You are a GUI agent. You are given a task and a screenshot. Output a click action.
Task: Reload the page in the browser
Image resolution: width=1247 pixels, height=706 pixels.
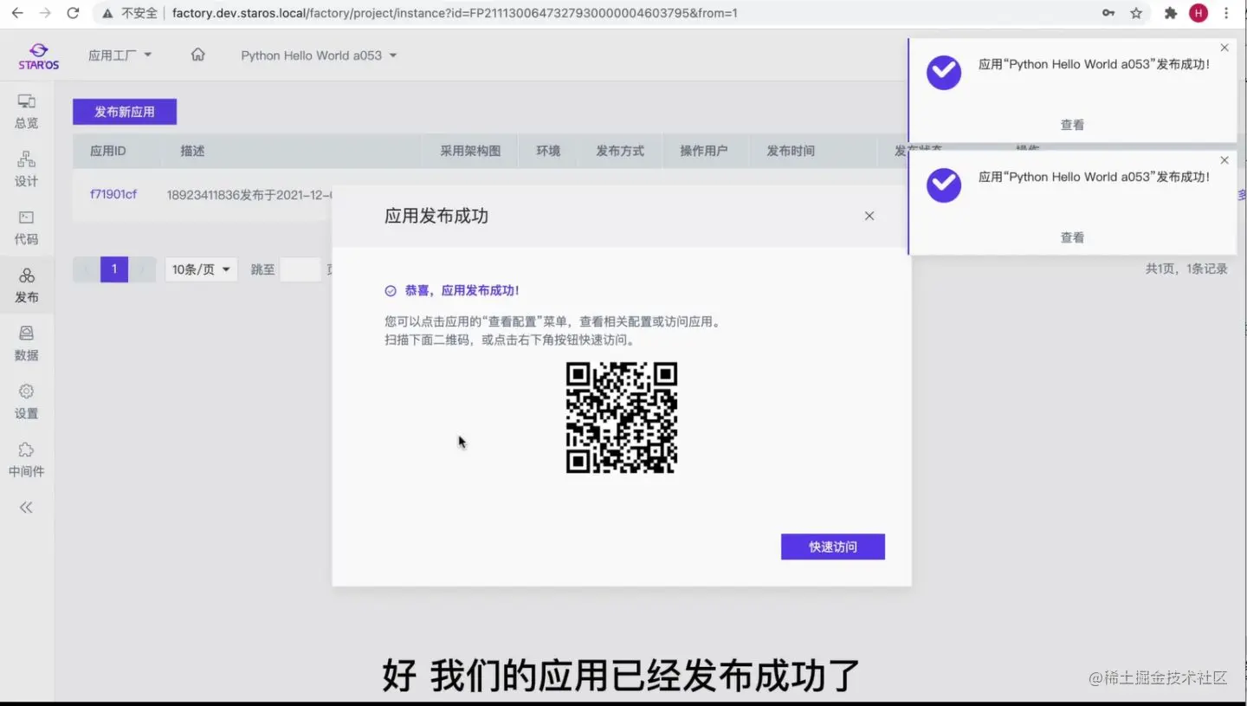[x=73, y=13]
